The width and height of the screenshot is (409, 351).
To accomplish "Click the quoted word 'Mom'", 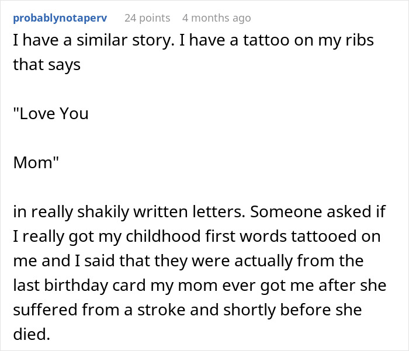I will pos(33,162).
